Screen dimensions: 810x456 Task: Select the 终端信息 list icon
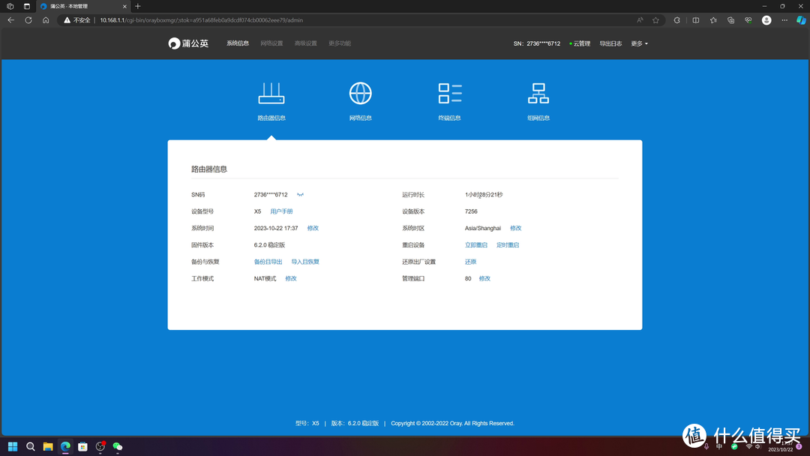point(450,94)
